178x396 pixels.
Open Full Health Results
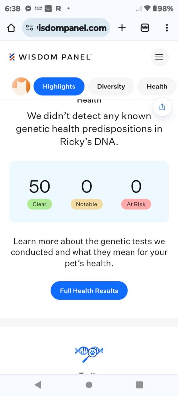[x=89, y=291]
